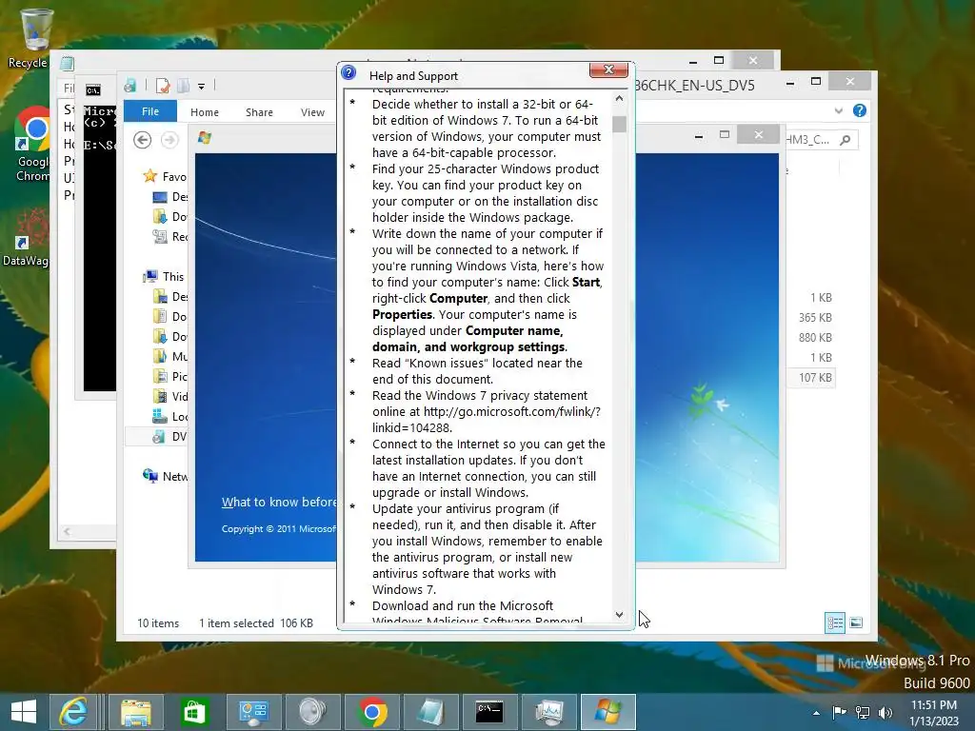
Task: Select Videos folder in the navigation pane
Action: tap(169, 396)
